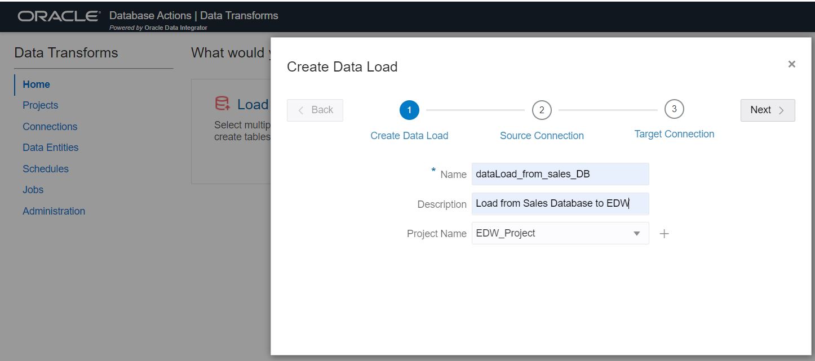Select Schedules in the left menu

[x=45, y=169]
